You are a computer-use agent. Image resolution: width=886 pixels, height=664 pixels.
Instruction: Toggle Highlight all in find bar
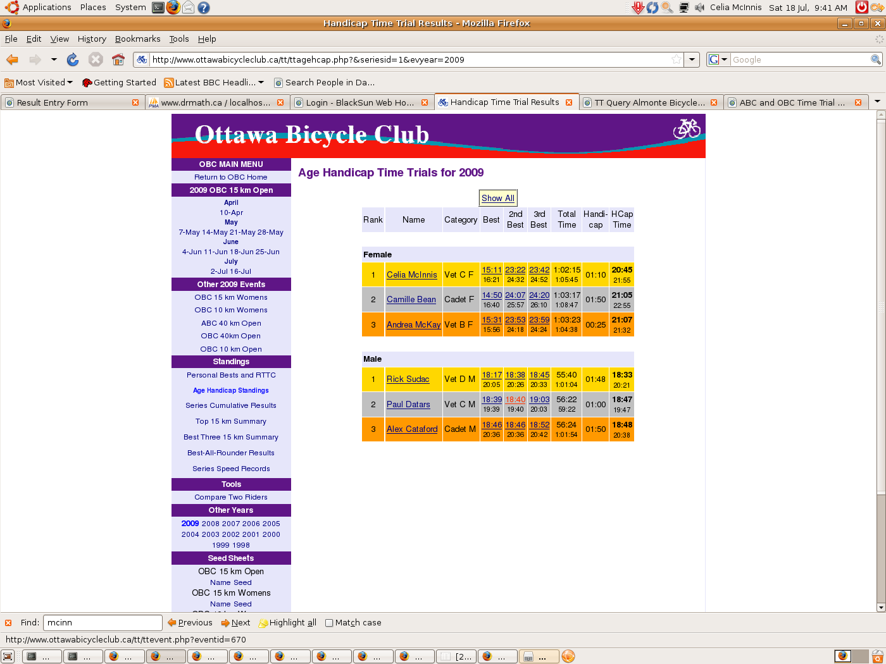[288, 623]
